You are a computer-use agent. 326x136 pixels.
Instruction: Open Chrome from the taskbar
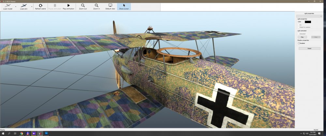[x=22, y=133]
